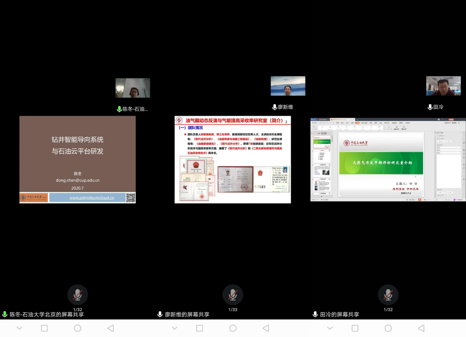Select 陈冬's video thumbnail

(x=133, y=88)
